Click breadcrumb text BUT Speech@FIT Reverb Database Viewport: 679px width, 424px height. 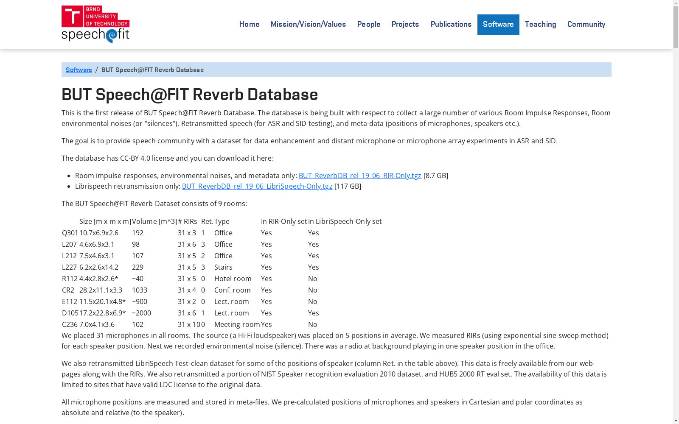click(152, 70)
